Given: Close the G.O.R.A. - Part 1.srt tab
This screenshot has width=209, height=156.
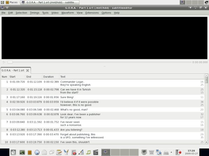Looking at the screenshot, I should point(28,70).
